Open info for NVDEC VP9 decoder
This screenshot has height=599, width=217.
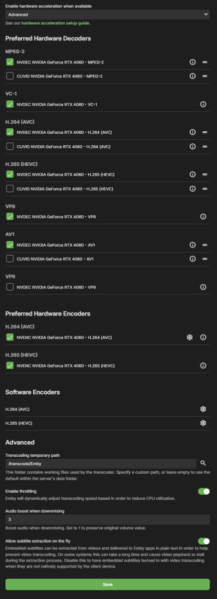click(x=203, y=287)
